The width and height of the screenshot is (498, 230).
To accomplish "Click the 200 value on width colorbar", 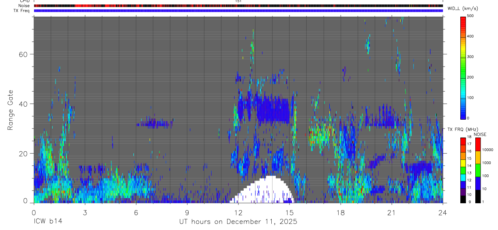I will point(471,77).
